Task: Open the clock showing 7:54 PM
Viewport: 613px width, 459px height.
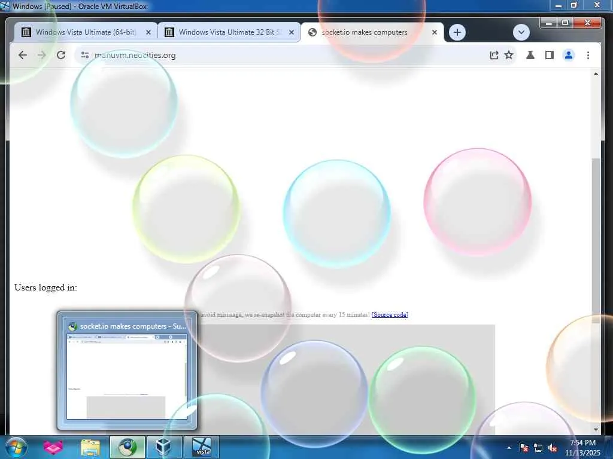Action: coord(582,448)
